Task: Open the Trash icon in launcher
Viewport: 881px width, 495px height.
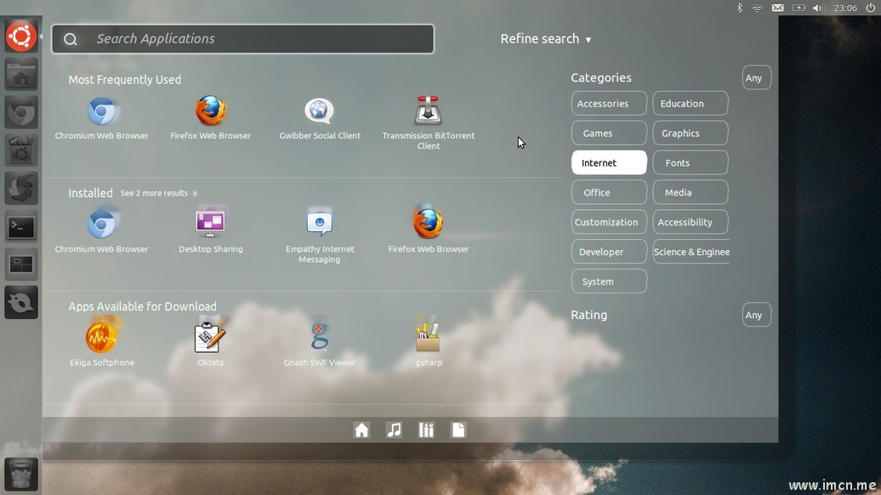Action: (x=21, y=474)
